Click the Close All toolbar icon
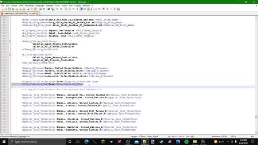258x145 pixels. pyautogui.click(x=20, y=9)
